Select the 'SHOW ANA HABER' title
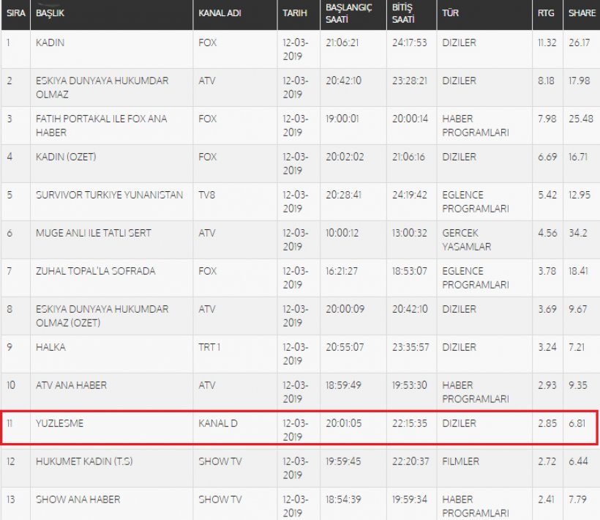 78,499
